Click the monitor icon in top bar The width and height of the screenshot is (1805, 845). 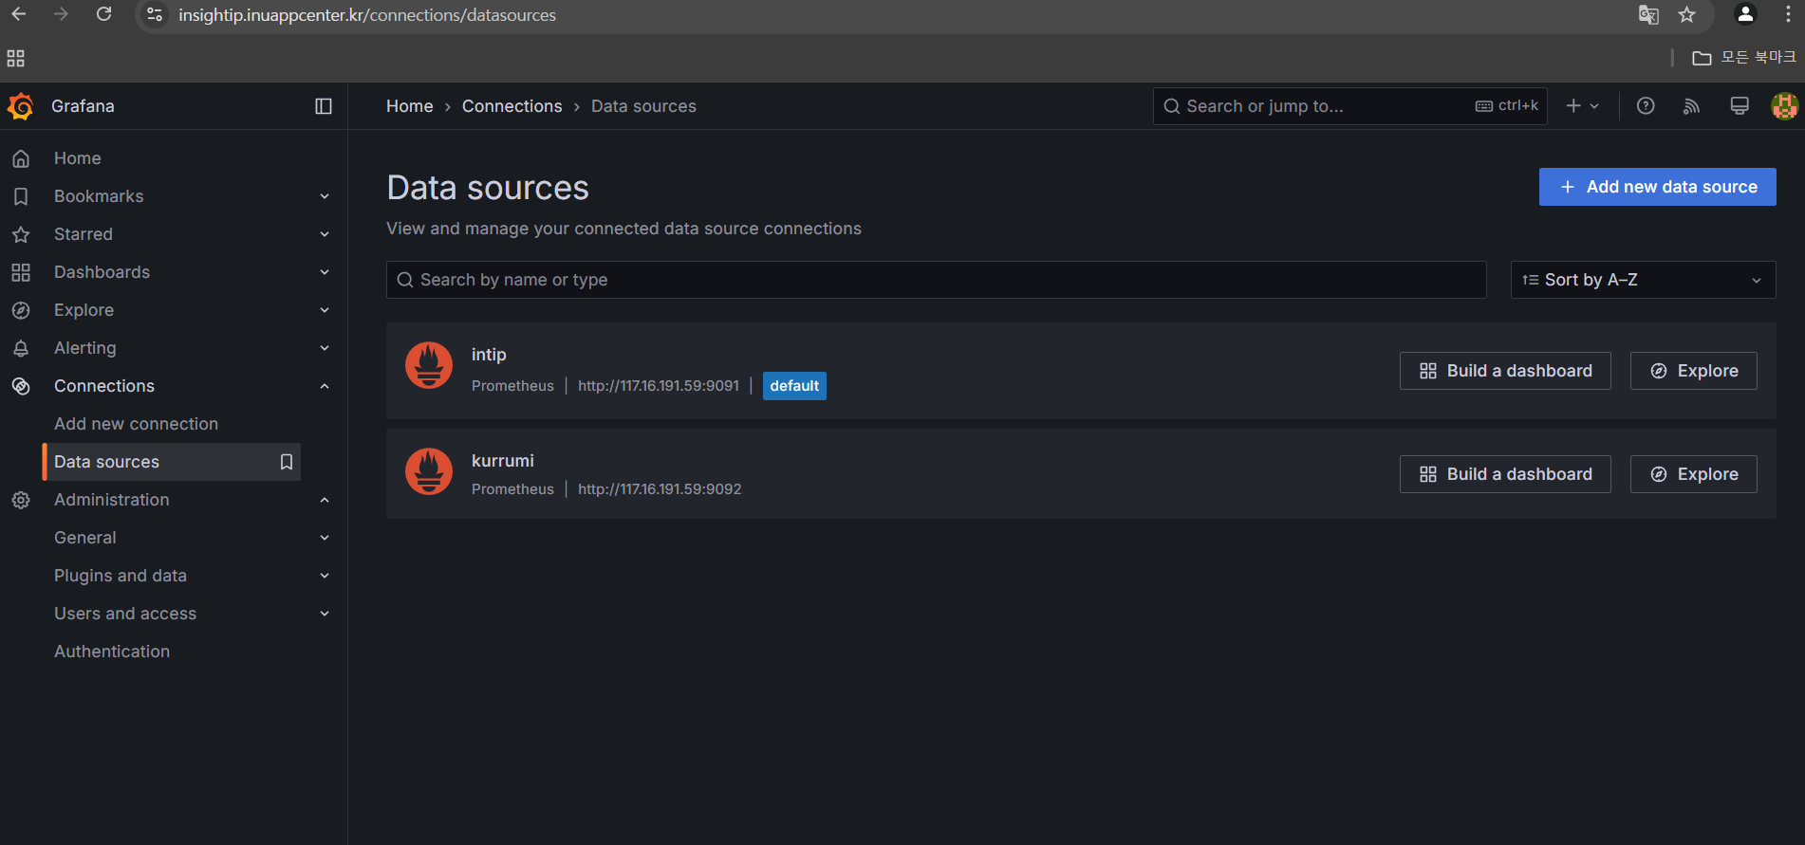point(1740,106)
